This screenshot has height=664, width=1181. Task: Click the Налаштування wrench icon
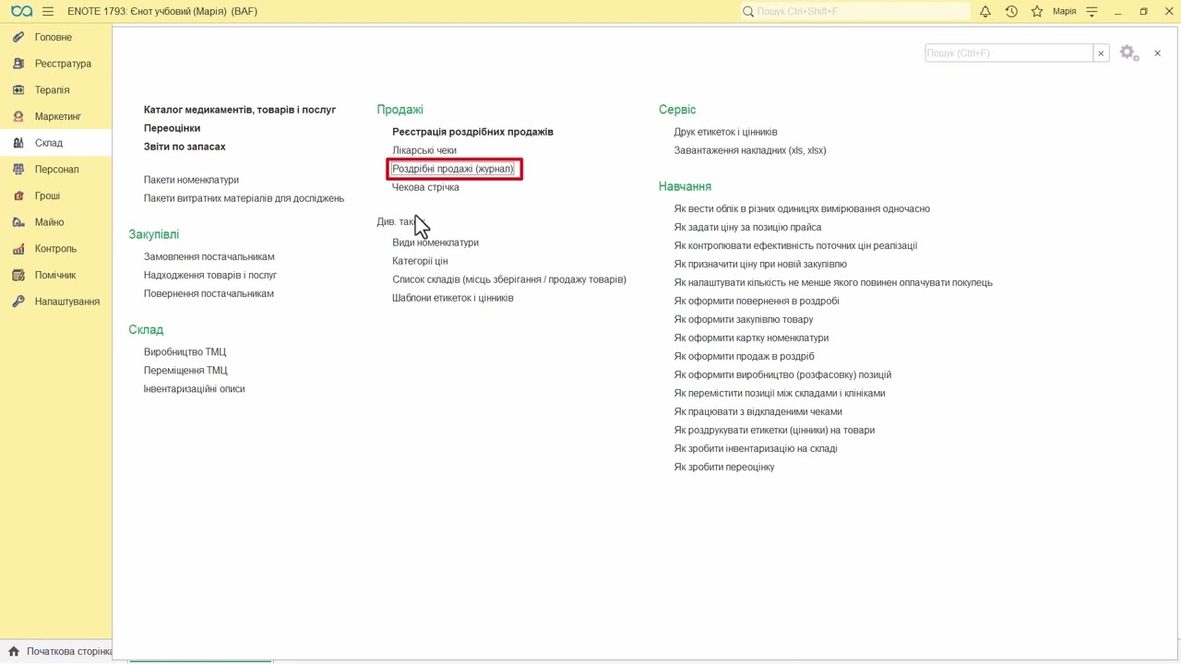click(x=18, y=302)
